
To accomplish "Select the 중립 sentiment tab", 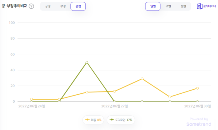I will point(78,6).
